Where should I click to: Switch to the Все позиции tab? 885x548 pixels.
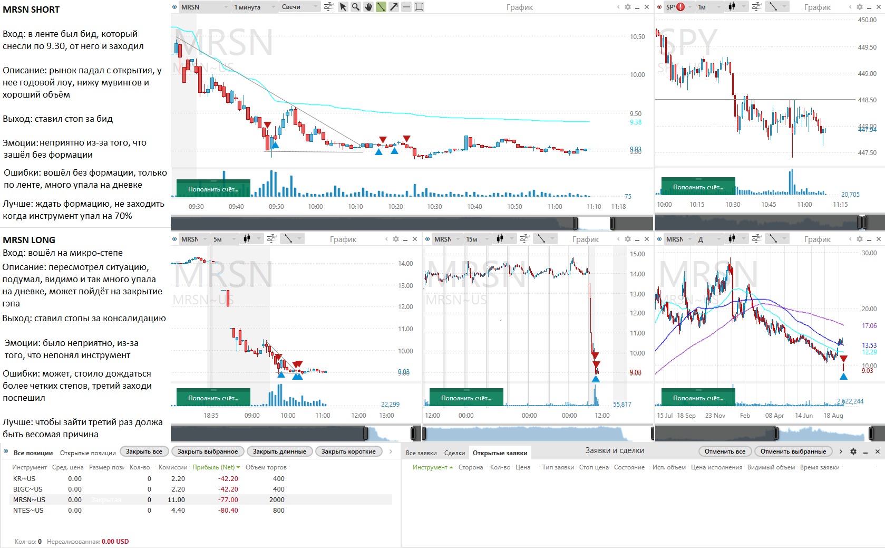[x=33, y=453]
